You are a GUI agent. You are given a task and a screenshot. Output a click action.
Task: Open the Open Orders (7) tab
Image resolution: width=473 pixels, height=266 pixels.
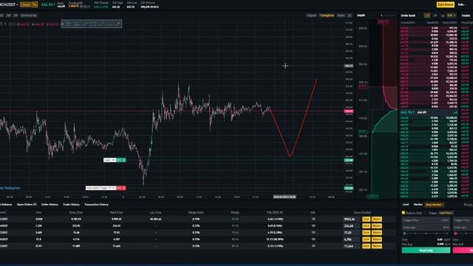[27, 205]
